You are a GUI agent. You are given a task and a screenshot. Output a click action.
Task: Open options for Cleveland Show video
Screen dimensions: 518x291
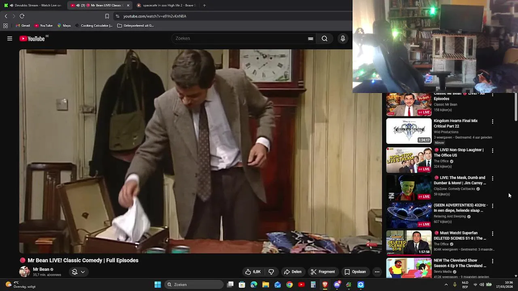click(x=493, y=261)
